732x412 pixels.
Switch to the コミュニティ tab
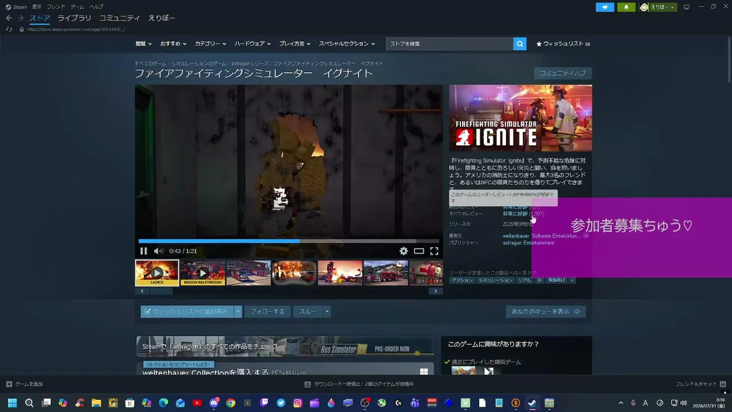pos(120,18)
